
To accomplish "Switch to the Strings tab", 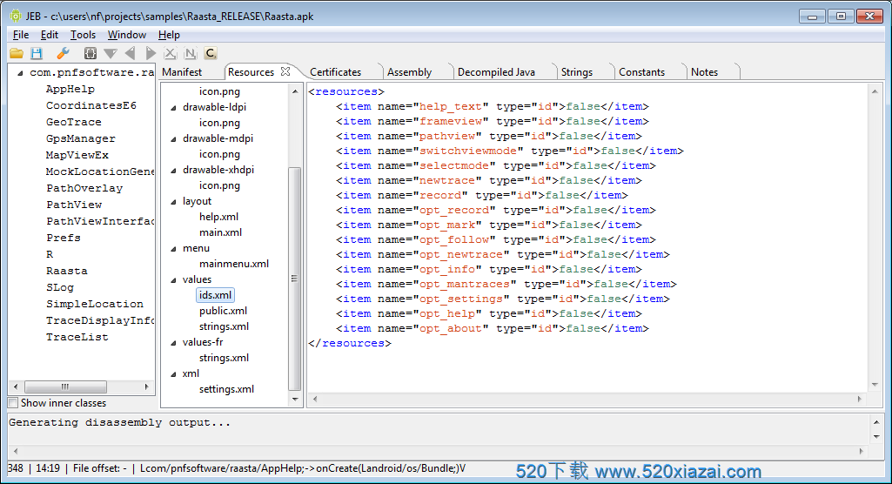I will pos(577,72).
